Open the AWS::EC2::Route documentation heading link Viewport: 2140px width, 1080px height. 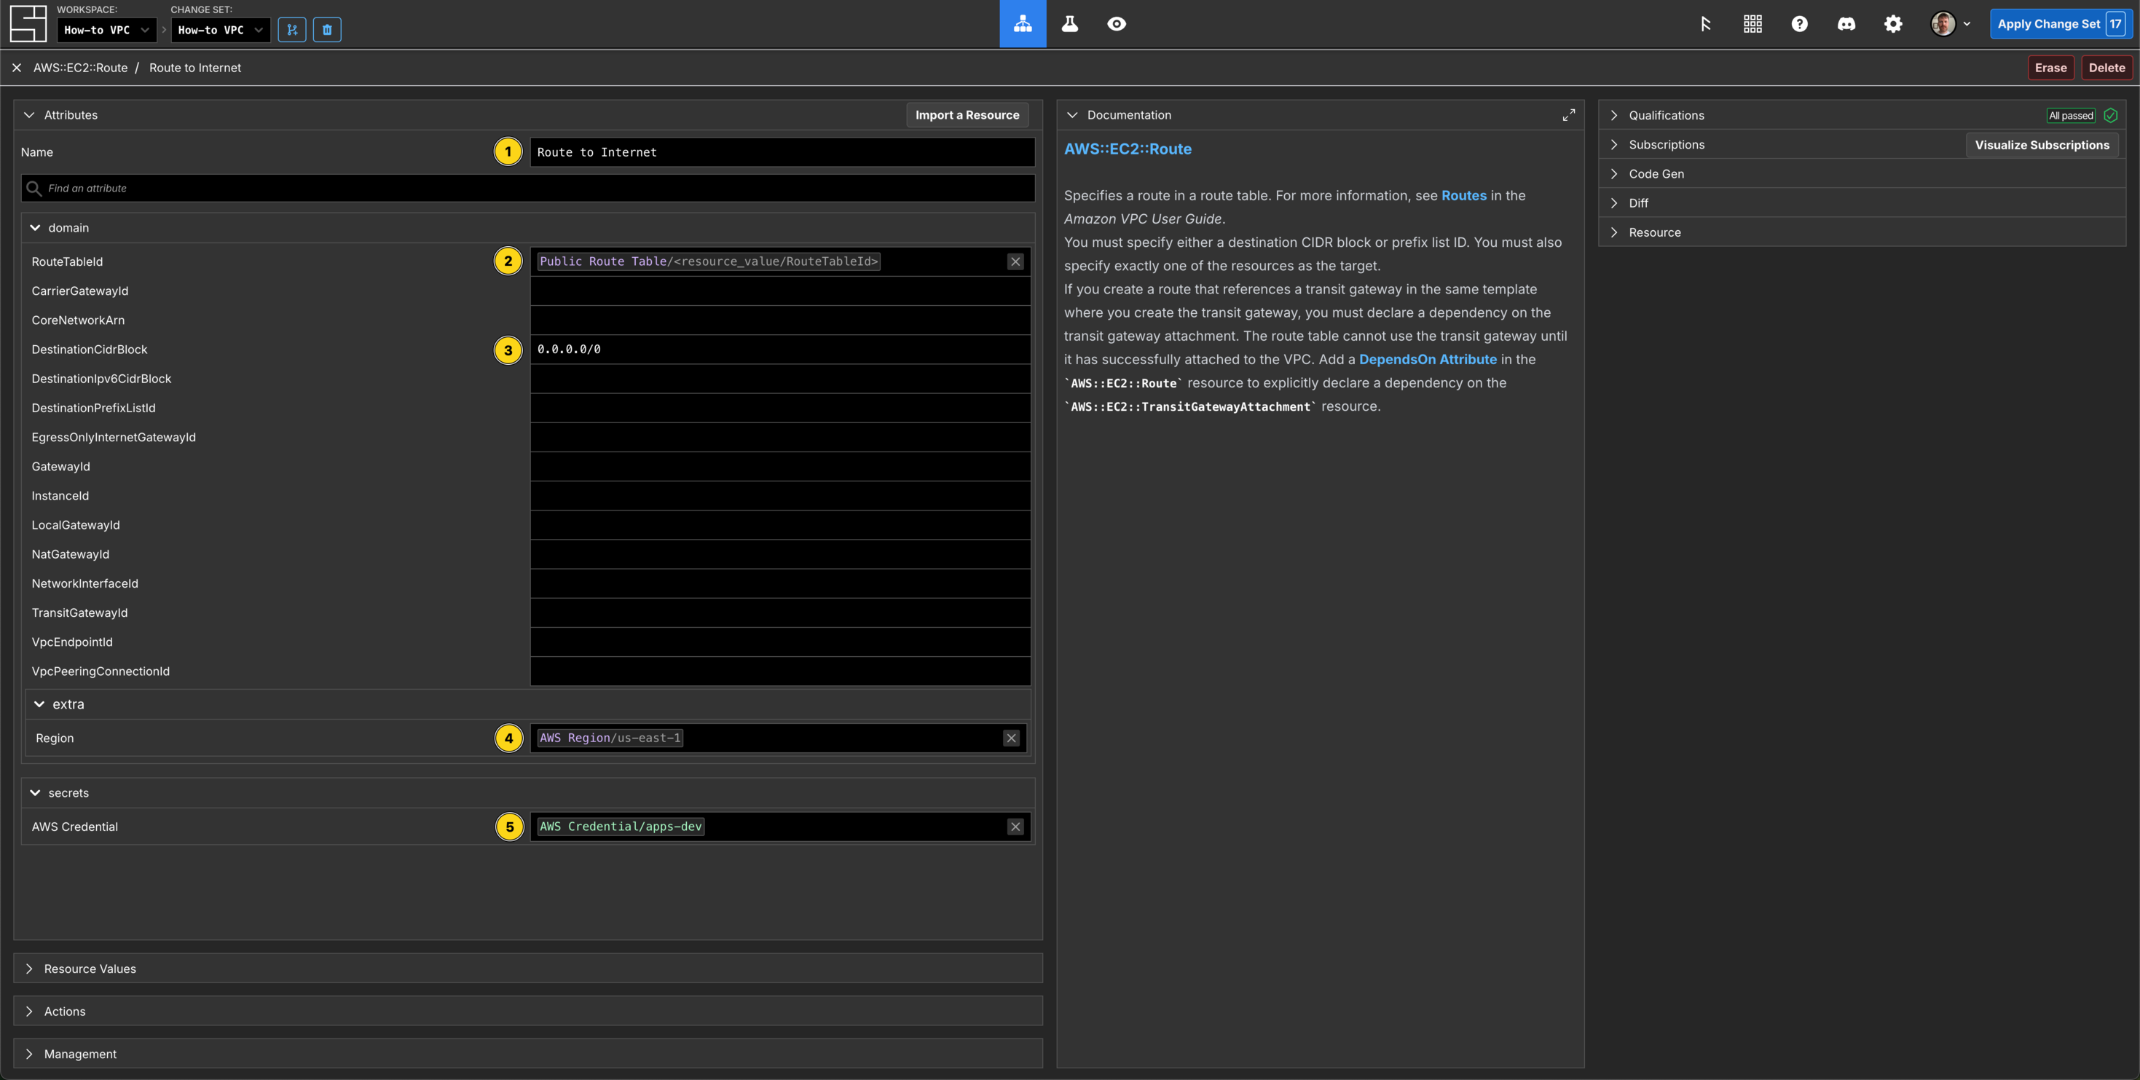(1128, 149)
